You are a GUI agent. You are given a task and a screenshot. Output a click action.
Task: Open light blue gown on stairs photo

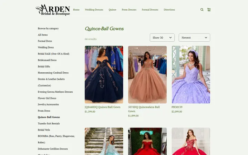[104, 141]
